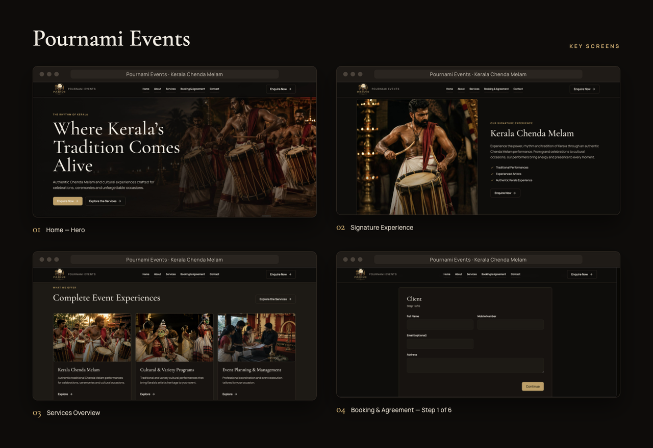Click Explore the Services button in the hero section

click(x=105, y=201)
